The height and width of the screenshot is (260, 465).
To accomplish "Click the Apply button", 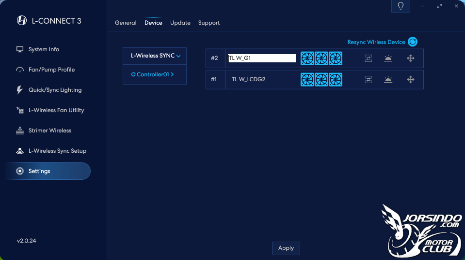I will click(286, 248).
